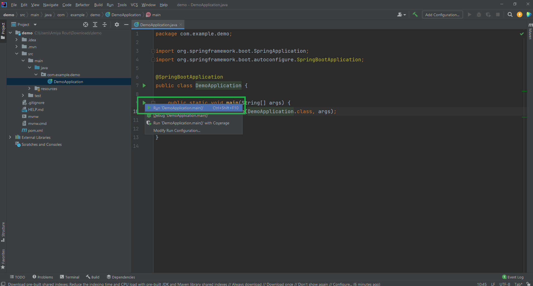Click Add Configuration... button
This screenshot has height=286, width=533.
[x=442, y=15]
